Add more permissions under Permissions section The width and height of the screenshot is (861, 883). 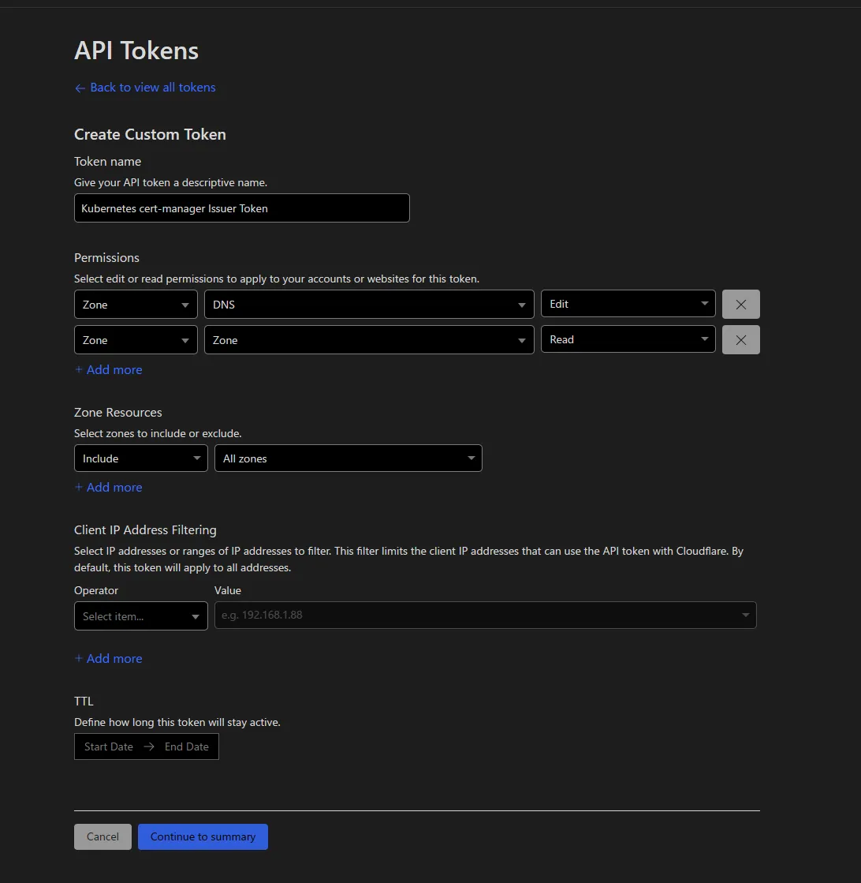(109, 370)
